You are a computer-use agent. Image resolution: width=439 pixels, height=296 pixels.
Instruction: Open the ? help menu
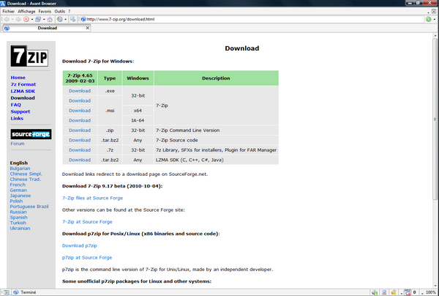tap(70, 11)
